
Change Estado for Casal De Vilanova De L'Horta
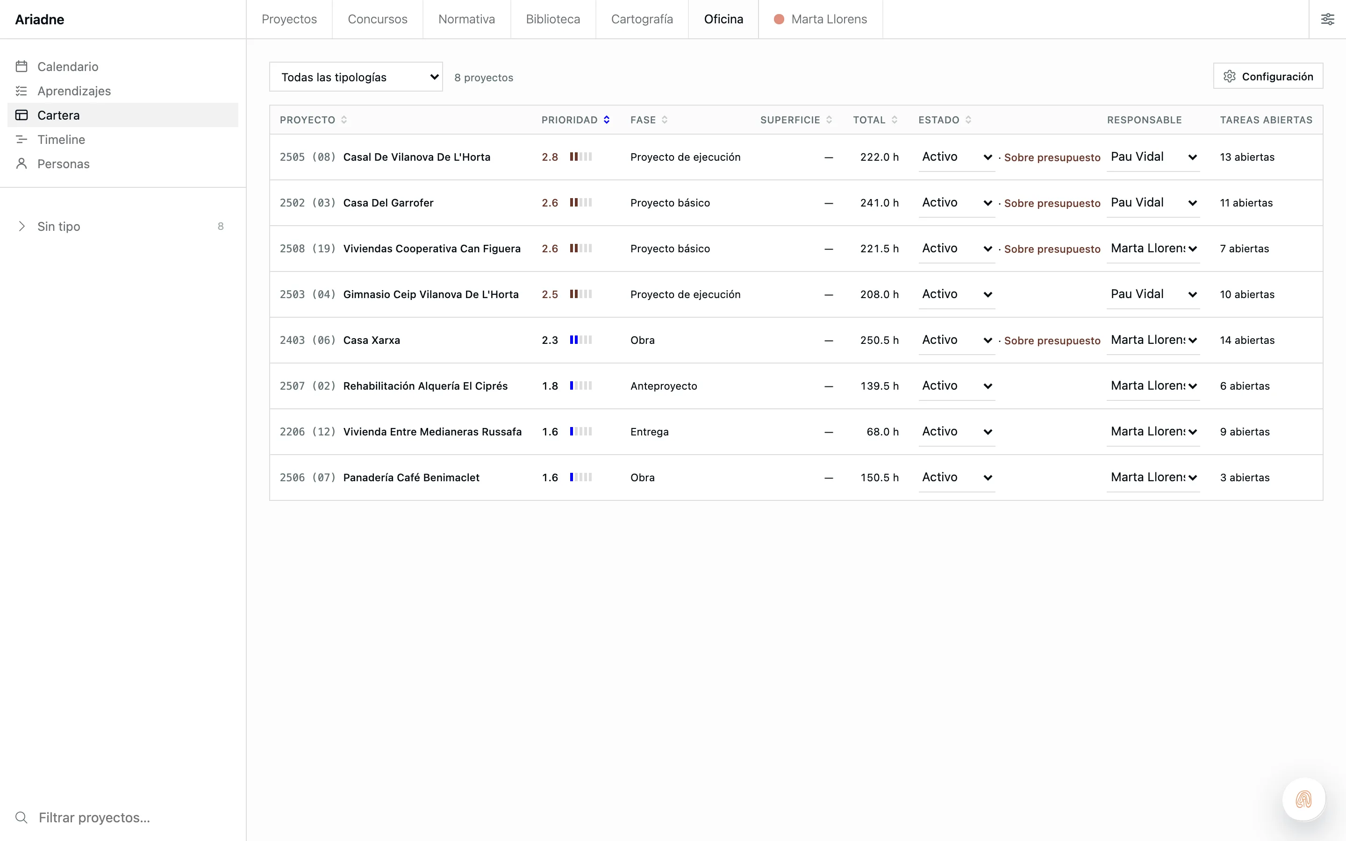point(957,157)
